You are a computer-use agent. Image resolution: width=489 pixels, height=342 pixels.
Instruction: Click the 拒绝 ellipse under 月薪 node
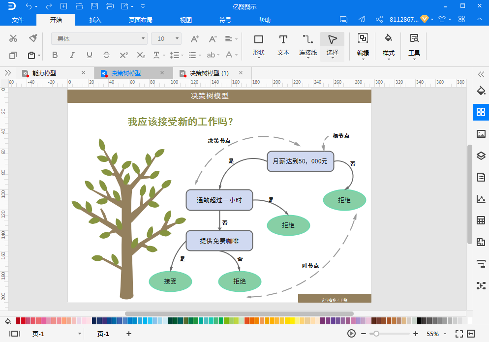344,200
